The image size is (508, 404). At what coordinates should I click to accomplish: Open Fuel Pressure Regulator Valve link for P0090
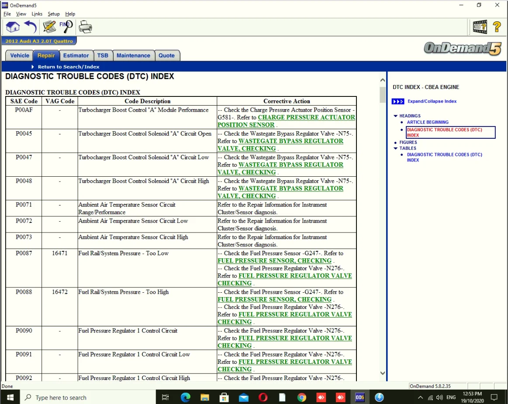tap(285, 342)
